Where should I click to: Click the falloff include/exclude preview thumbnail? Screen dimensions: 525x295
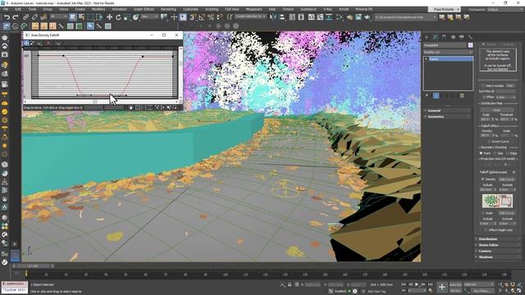point(497,201)
